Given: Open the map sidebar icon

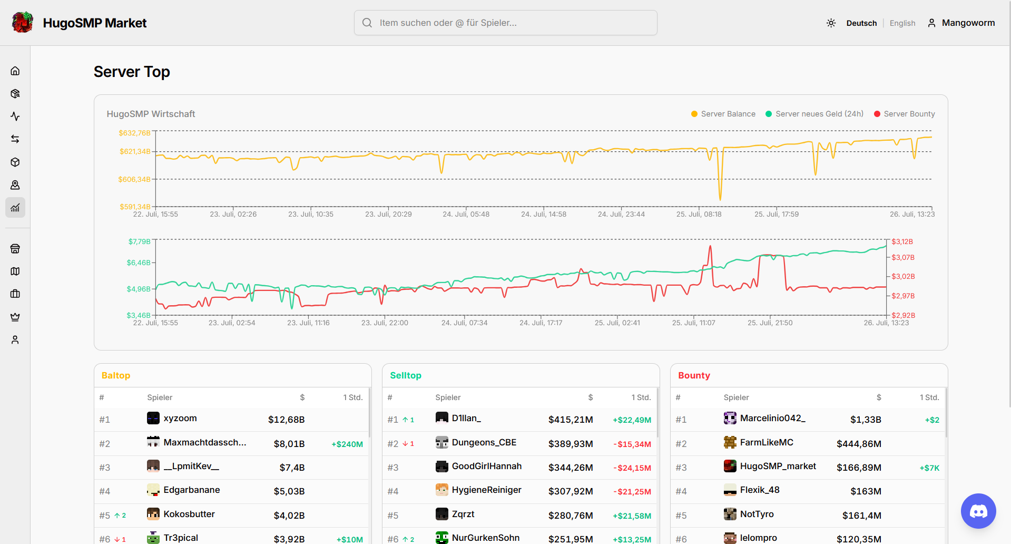Looking at the screenshot, I should point(15,271).
